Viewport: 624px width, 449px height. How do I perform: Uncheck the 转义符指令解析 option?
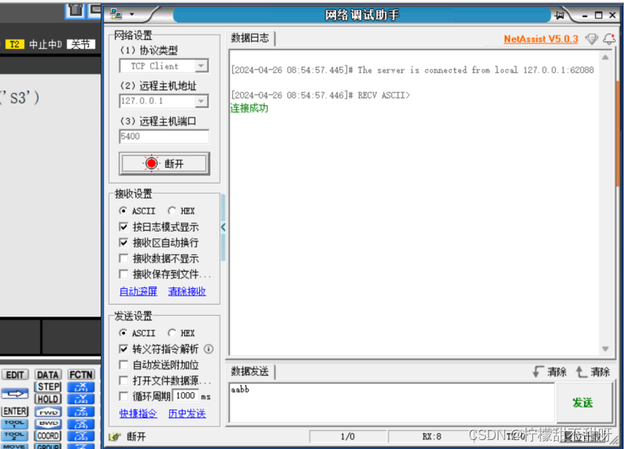125,349
